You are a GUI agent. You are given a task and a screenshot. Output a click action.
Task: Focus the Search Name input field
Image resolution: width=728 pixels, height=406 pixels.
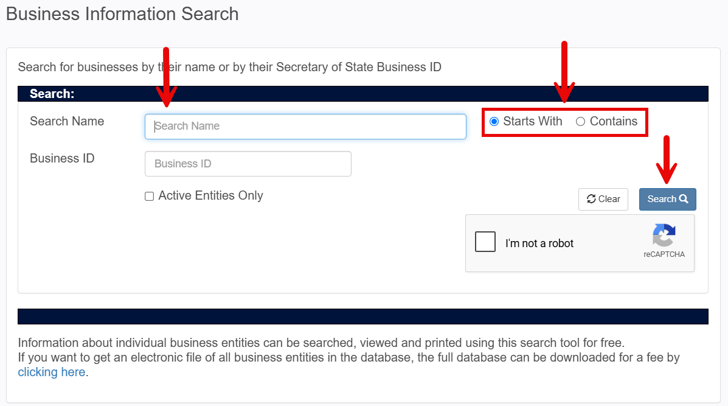(305, 127)
